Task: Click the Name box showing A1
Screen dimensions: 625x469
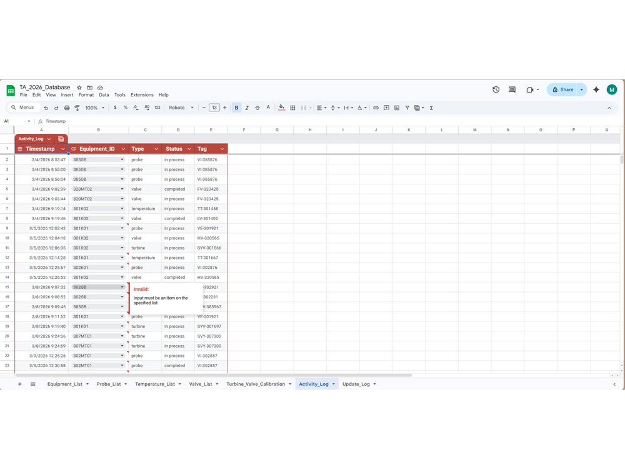Action: (x=17, y=121)
